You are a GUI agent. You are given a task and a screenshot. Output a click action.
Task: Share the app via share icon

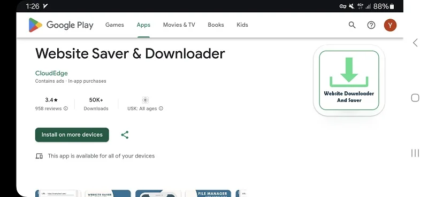(125, 135)
